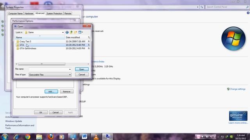
Task: Open Windows Update link in sidebar
Action: tap(14, 121)
